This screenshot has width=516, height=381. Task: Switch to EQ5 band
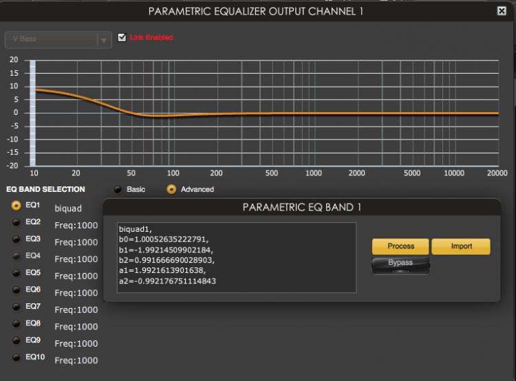click(16, 272)
